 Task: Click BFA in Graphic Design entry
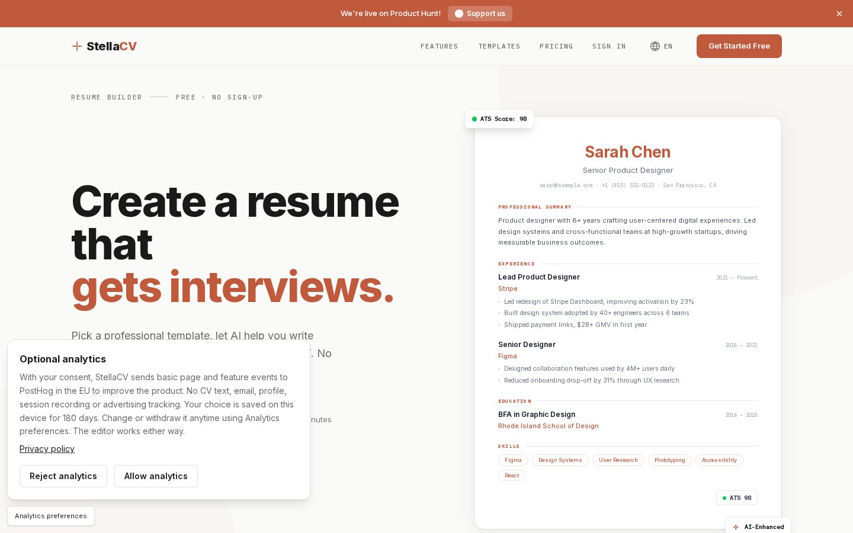coord(537,415)
